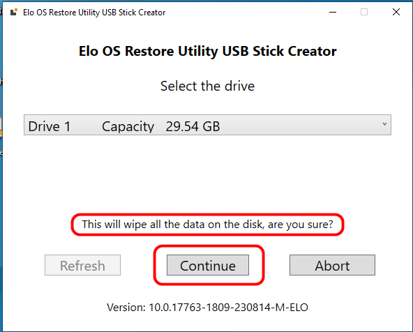This screenshot has height=332, width=413.
Task: Select the Drive 1 entry text
Action: tap(50, 126)
